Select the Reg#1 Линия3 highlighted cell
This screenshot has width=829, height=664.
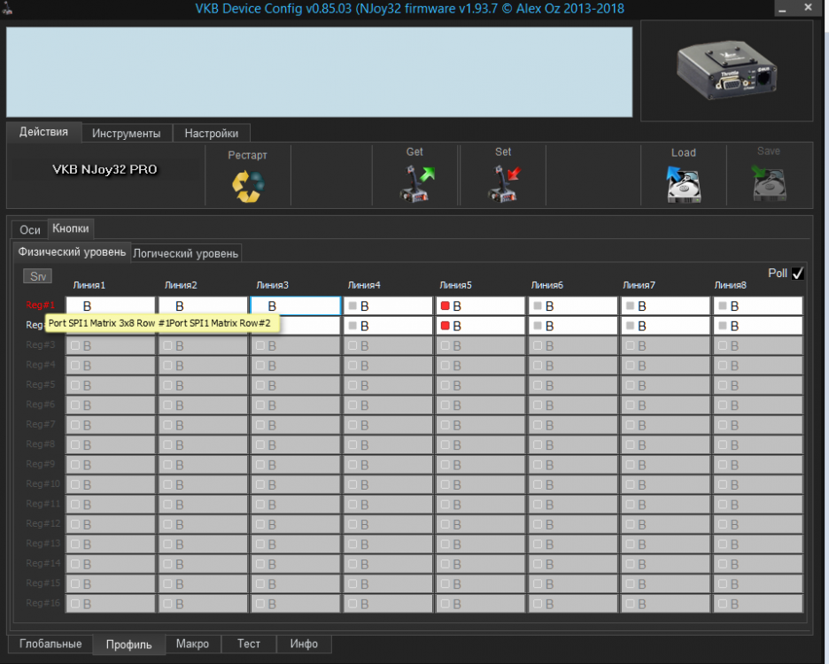[x=295, y=306]
